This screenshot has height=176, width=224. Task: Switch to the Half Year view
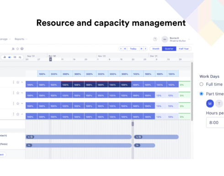[184, 49]
